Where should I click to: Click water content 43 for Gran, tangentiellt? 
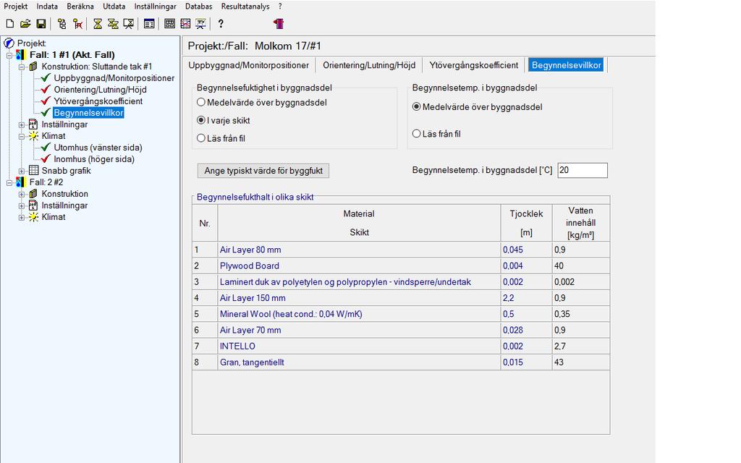point(581,362)
